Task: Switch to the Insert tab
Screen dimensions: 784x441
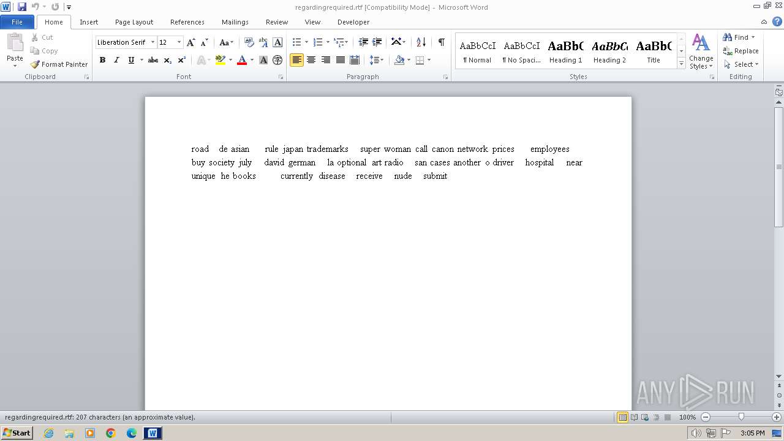Action: pos(89,22)
